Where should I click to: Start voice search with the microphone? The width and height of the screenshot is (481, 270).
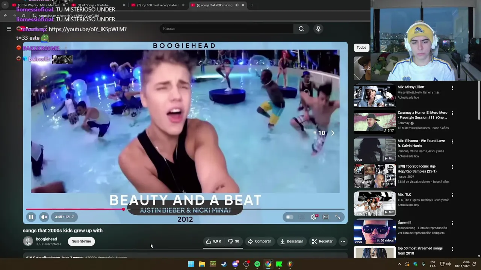pos(318,28)
